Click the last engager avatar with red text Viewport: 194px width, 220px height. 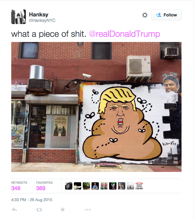[x=139, y=186]
